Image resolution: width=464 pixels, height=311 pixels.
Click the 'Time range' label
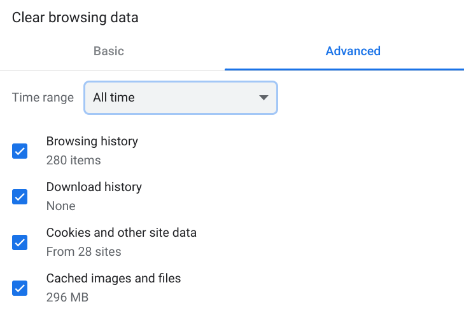pos(43,98)
